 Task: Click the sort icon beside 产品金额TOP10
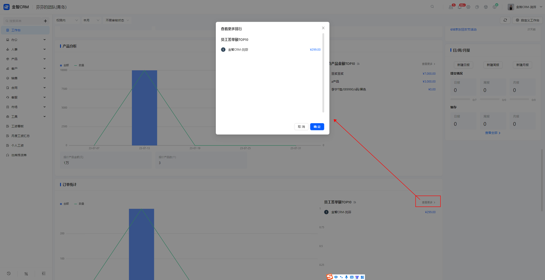click(359, 64)
